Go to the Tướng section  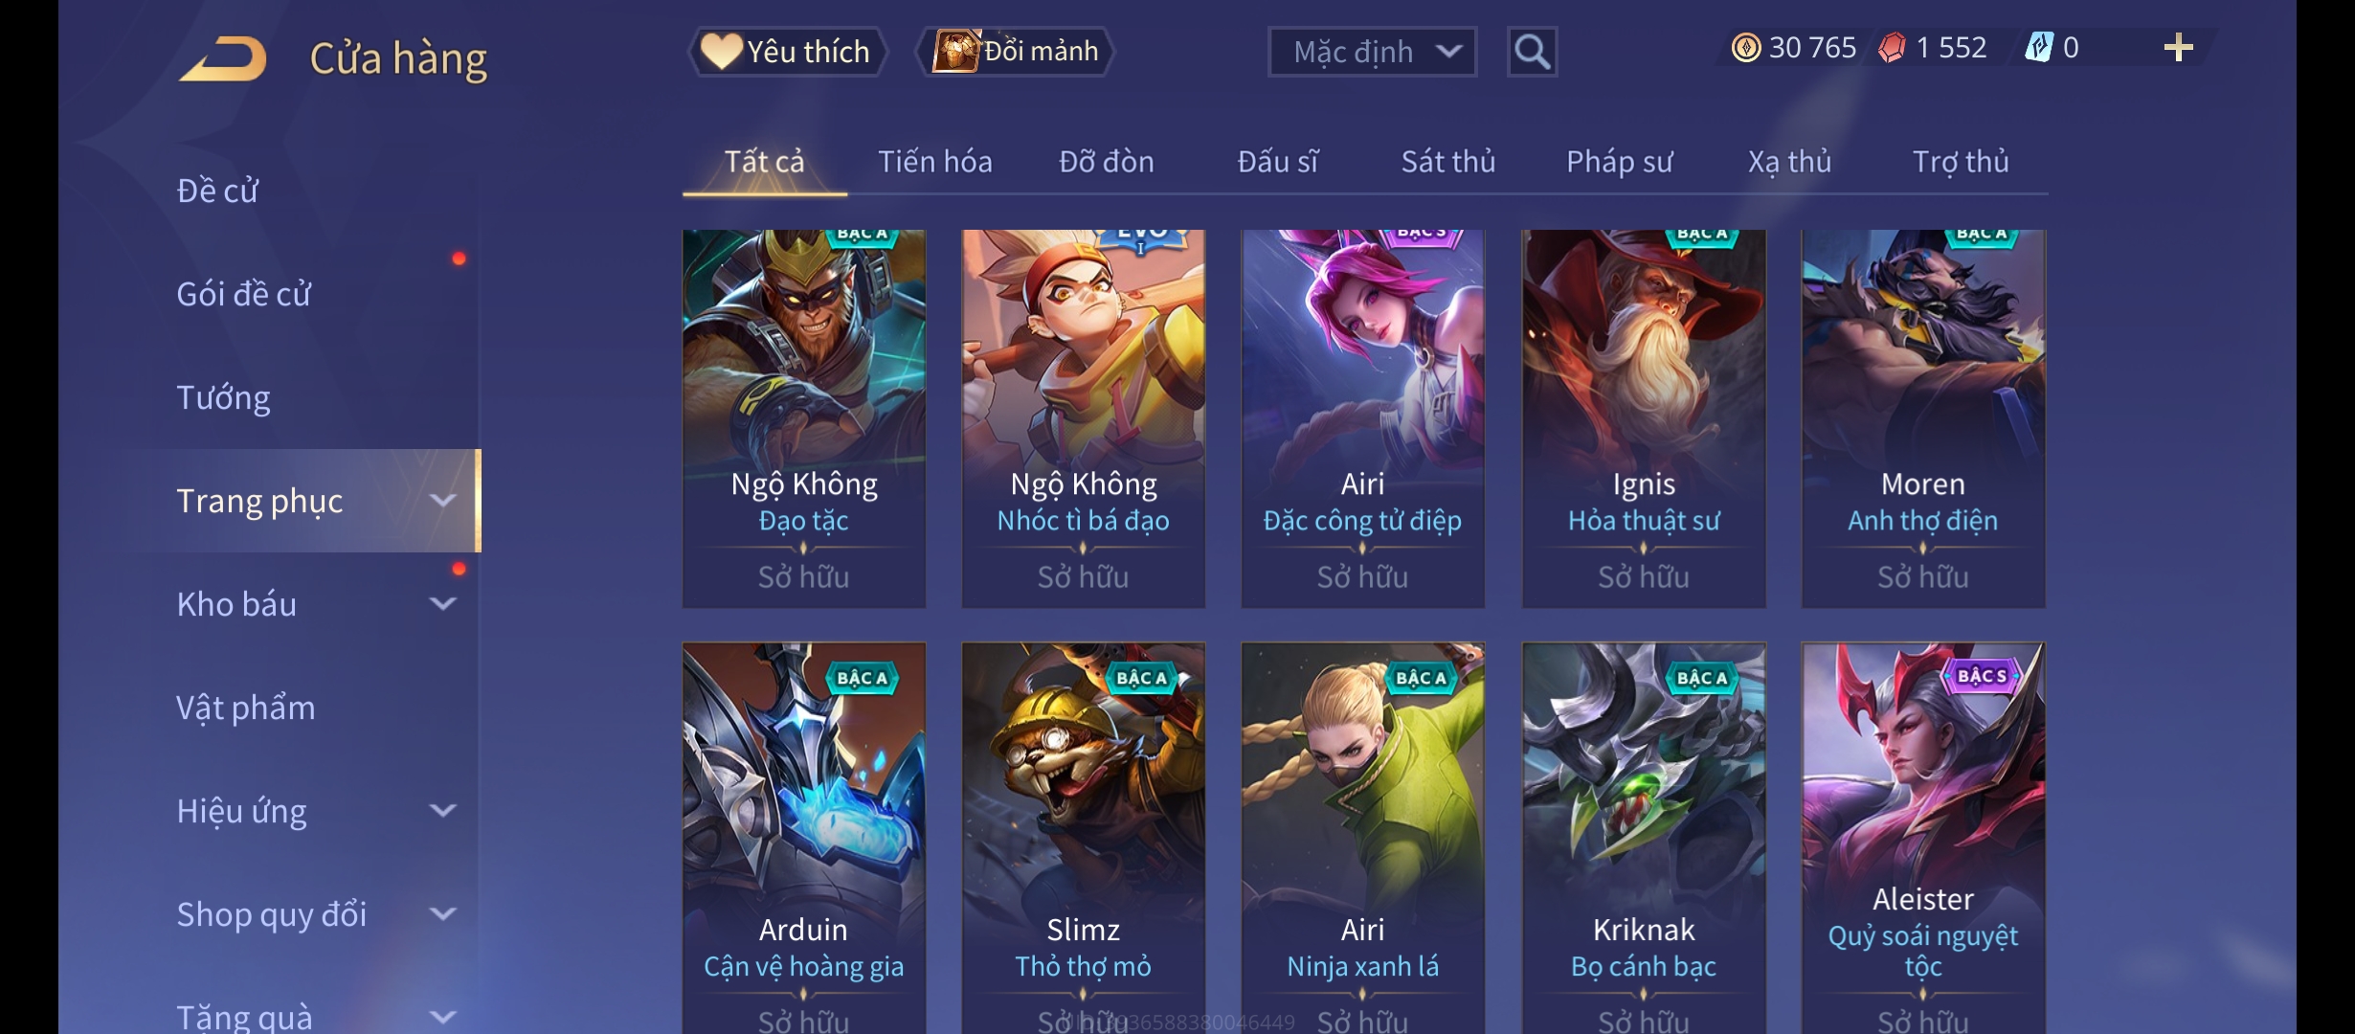(x=223, y=397)
